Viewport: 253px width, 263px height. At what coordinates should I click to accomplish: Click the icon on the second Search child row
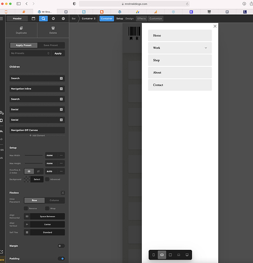tap(61, 99)
